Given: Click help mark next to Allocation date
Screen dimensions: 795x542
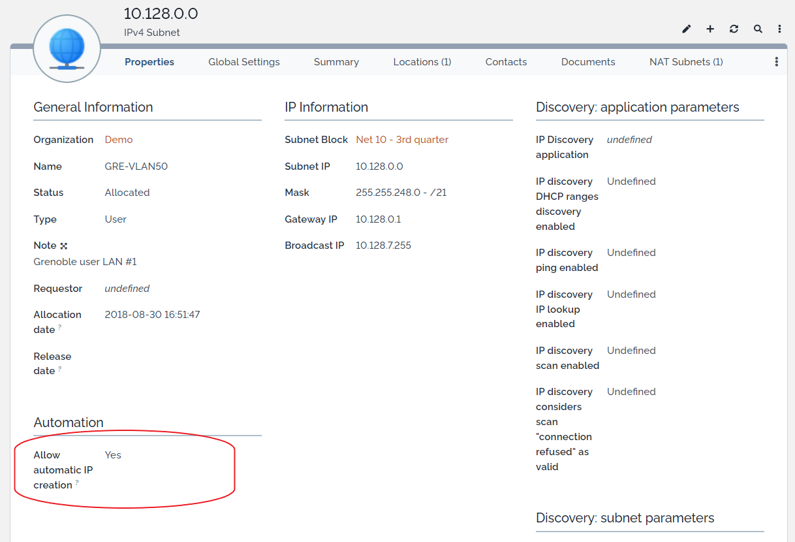Looking at the screenshot, I should (x=60, y=327).
